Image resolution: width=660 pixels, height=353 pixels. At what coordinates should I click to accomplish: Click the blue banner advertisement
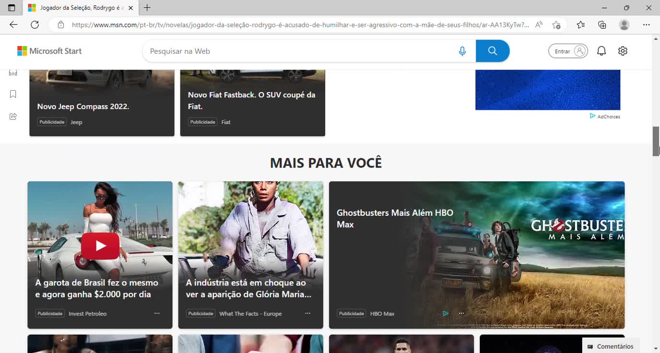click(548, 90)
